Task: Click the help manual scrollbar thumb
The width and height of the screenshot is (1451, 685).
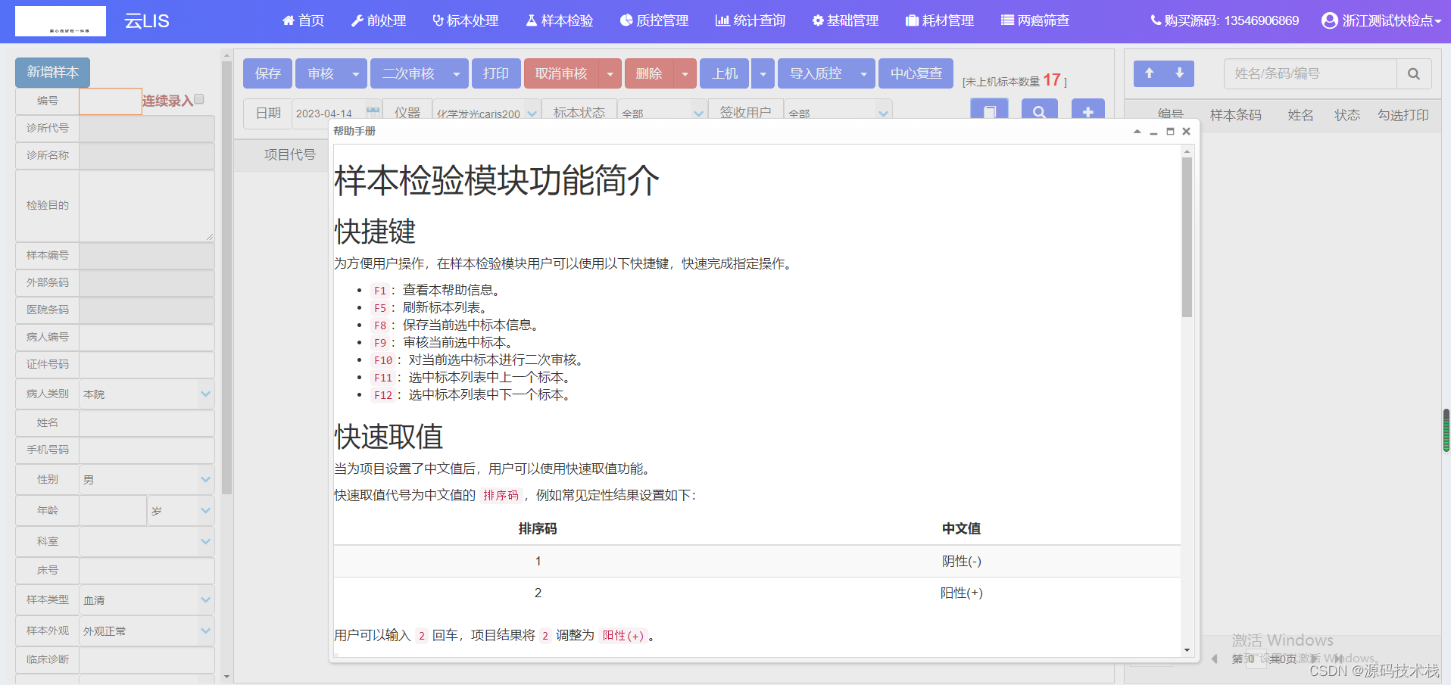Action: (1187, 236)
